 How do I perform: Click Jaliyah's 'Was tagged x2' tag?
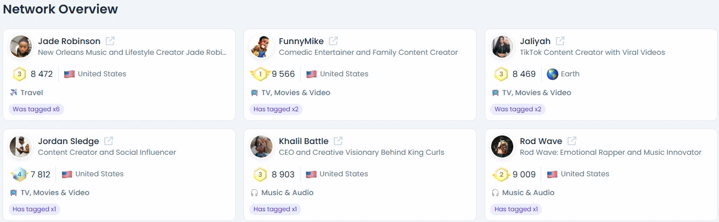(518, 109)
